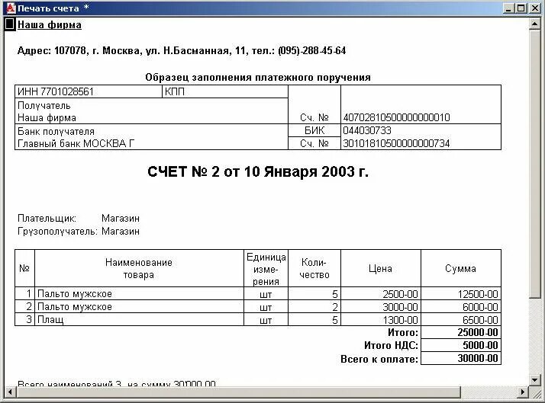Viewport: 545px width, 403px height.
Task: Select the price cell 1300-00
Action: pyautogui.click(x=381, y=319)
